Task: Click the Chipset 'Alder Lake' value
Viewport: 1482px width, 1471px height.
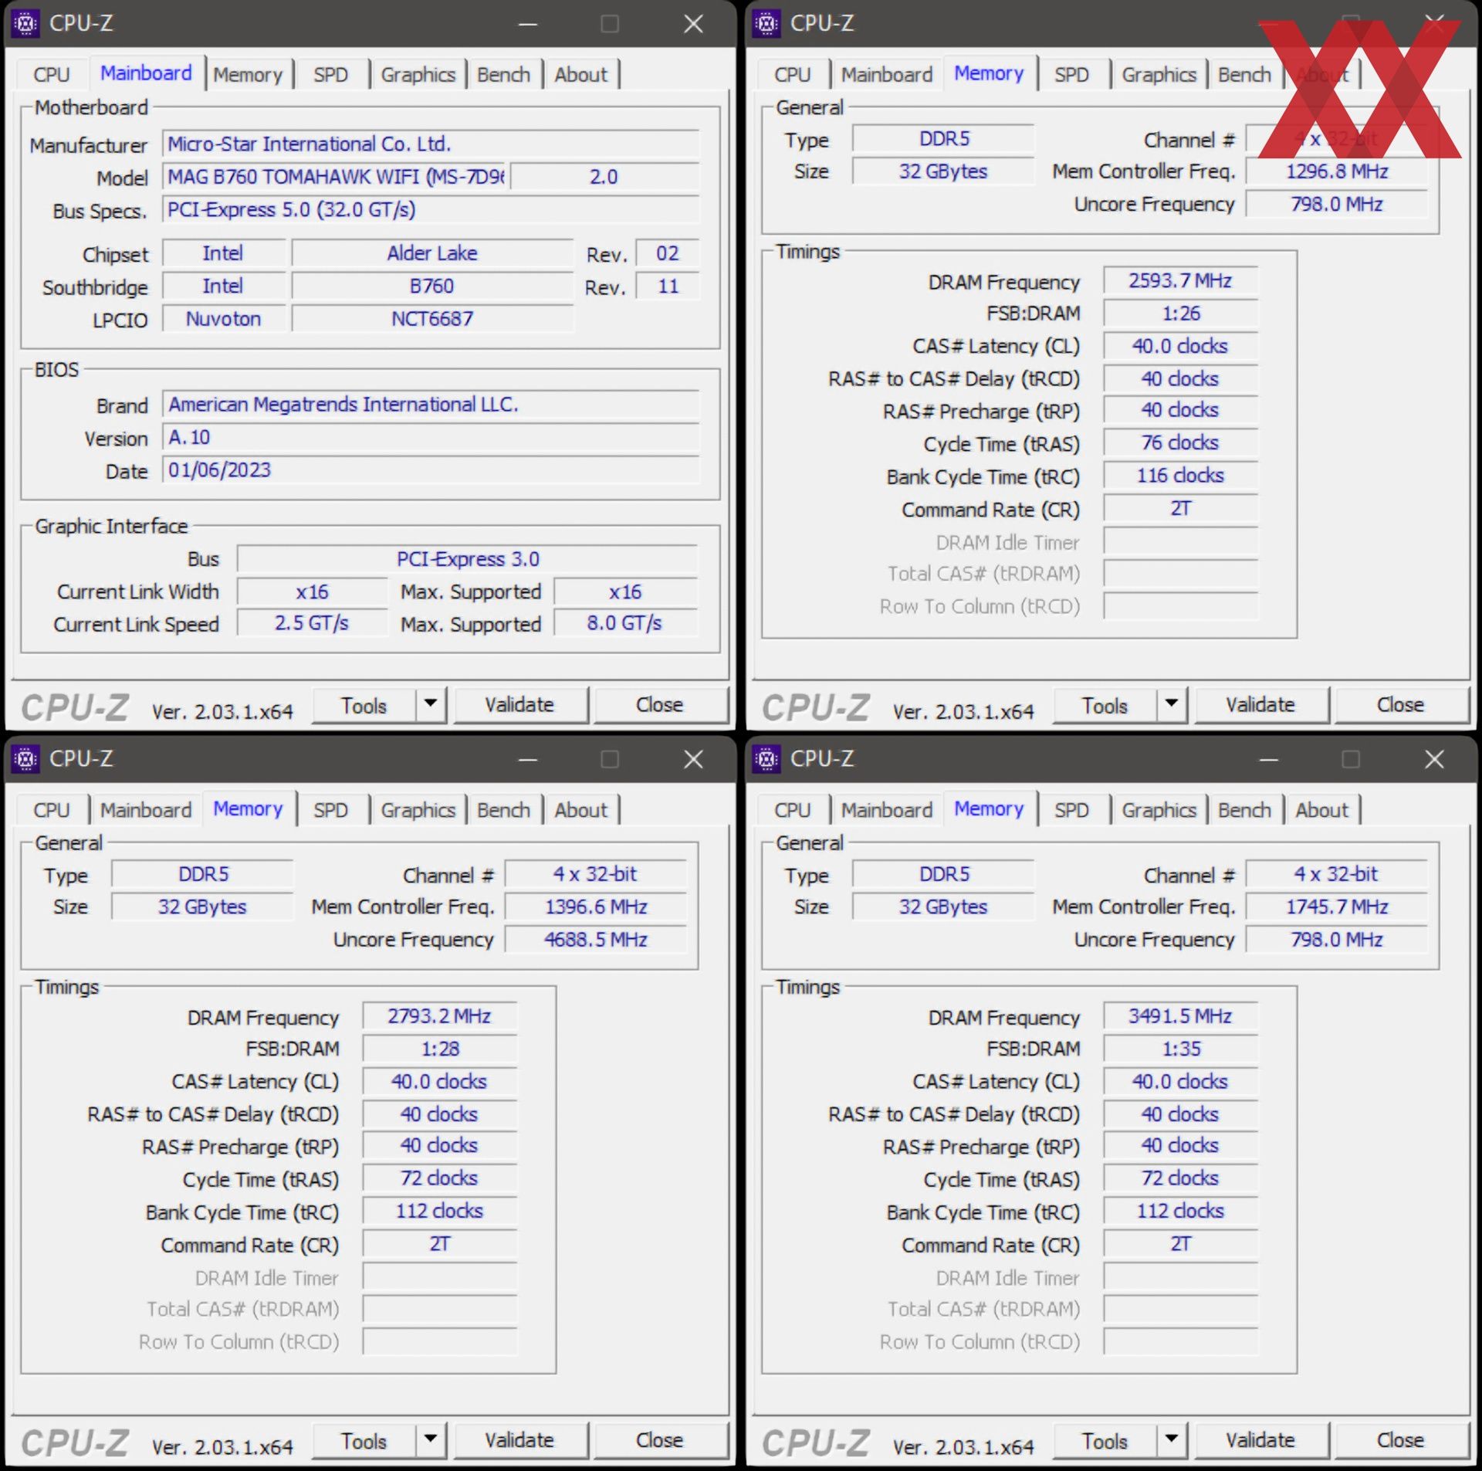Action: coord(432,253)
